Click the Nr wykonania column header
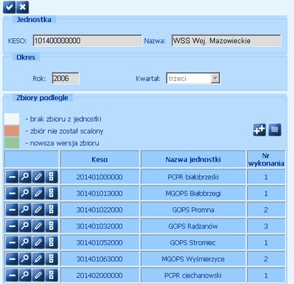The width and height of the screenshot is (294, 284). (x=266, y=159)
